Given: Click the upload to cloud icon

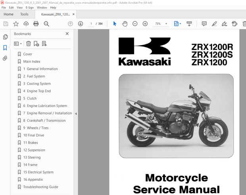Looking at the screenshot, I should pyautogui.click(x=26, y=24).
